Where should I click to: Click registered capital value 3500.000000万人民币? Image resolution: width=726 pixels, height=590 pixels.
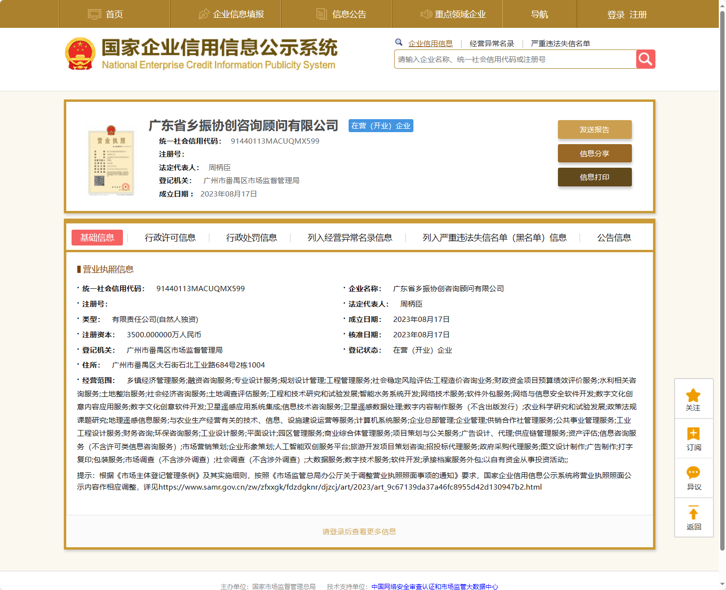tap(164, 334)
